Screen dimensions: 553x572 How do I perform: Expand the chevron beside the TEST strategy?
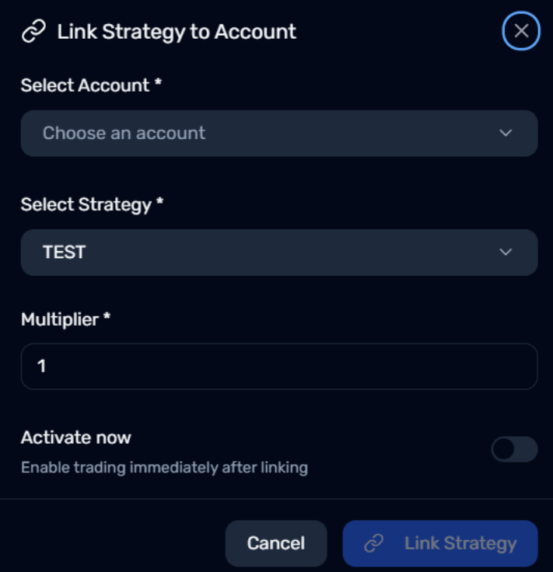(506, 252)
